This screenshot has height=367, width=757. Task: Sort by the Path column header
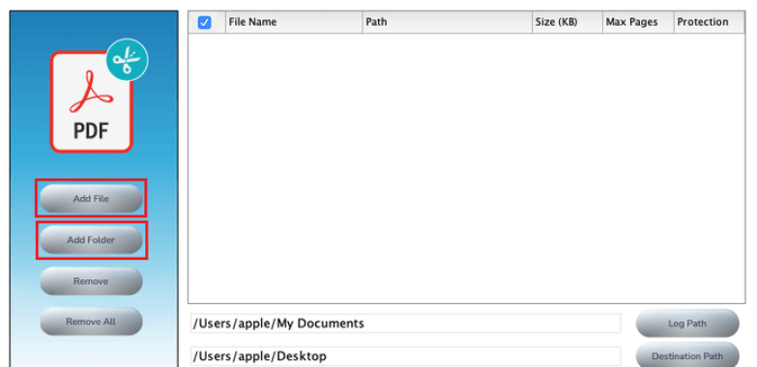click(447, 22)
